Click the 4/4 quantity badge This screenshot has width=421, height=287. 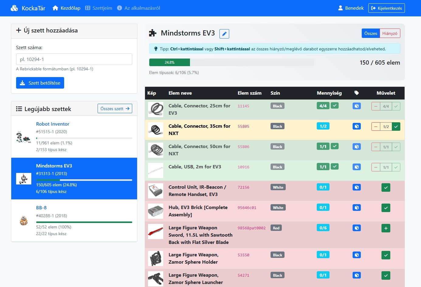coord(323,106)
